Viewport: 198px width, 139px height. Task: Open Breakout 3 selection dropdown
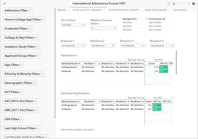coord(132,46)
